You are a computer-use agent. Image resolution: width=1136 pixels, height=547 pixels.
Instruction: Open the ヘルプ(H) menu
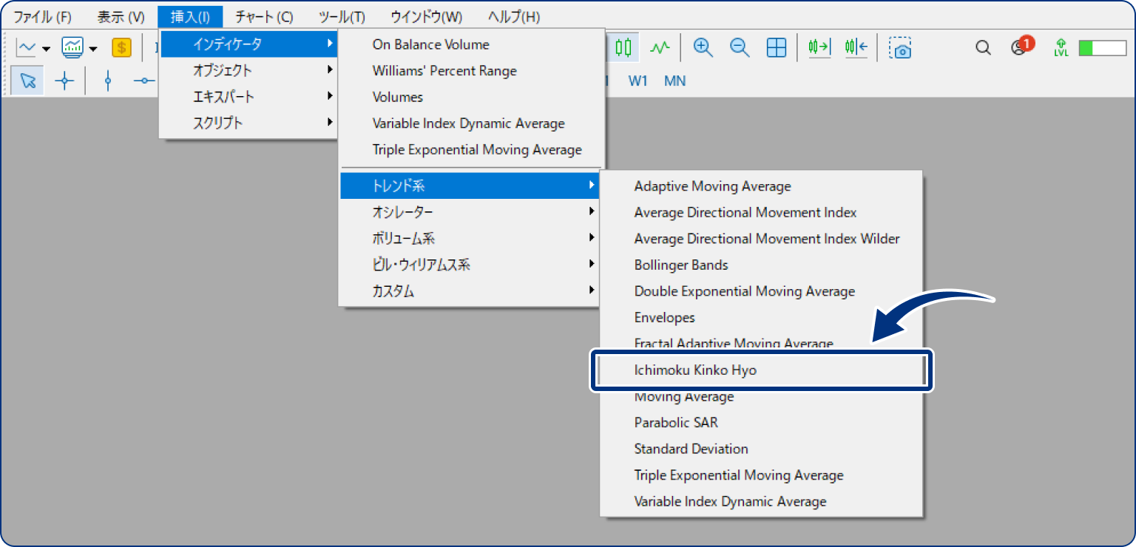[x=513, y=16]
